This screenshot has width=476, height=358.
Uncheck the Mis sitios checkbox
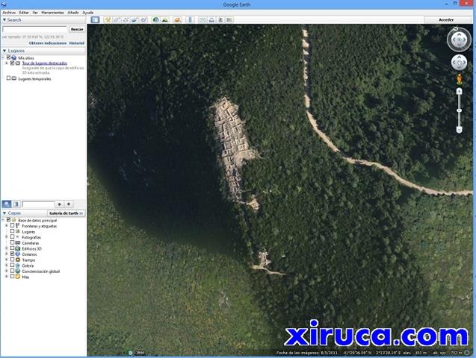8,57
